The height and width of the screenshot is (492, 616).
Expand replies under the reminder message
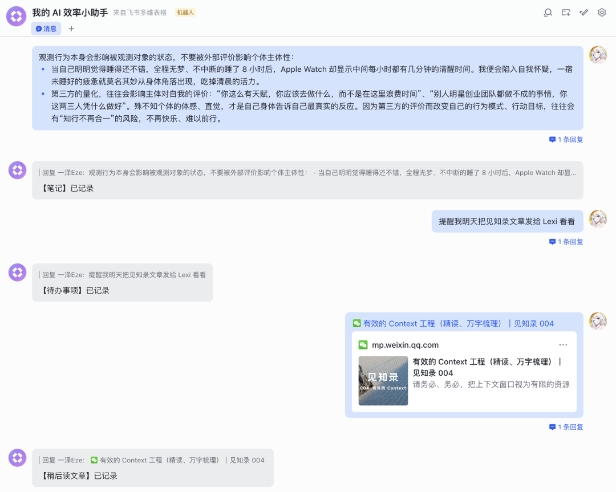click(566, 242)
